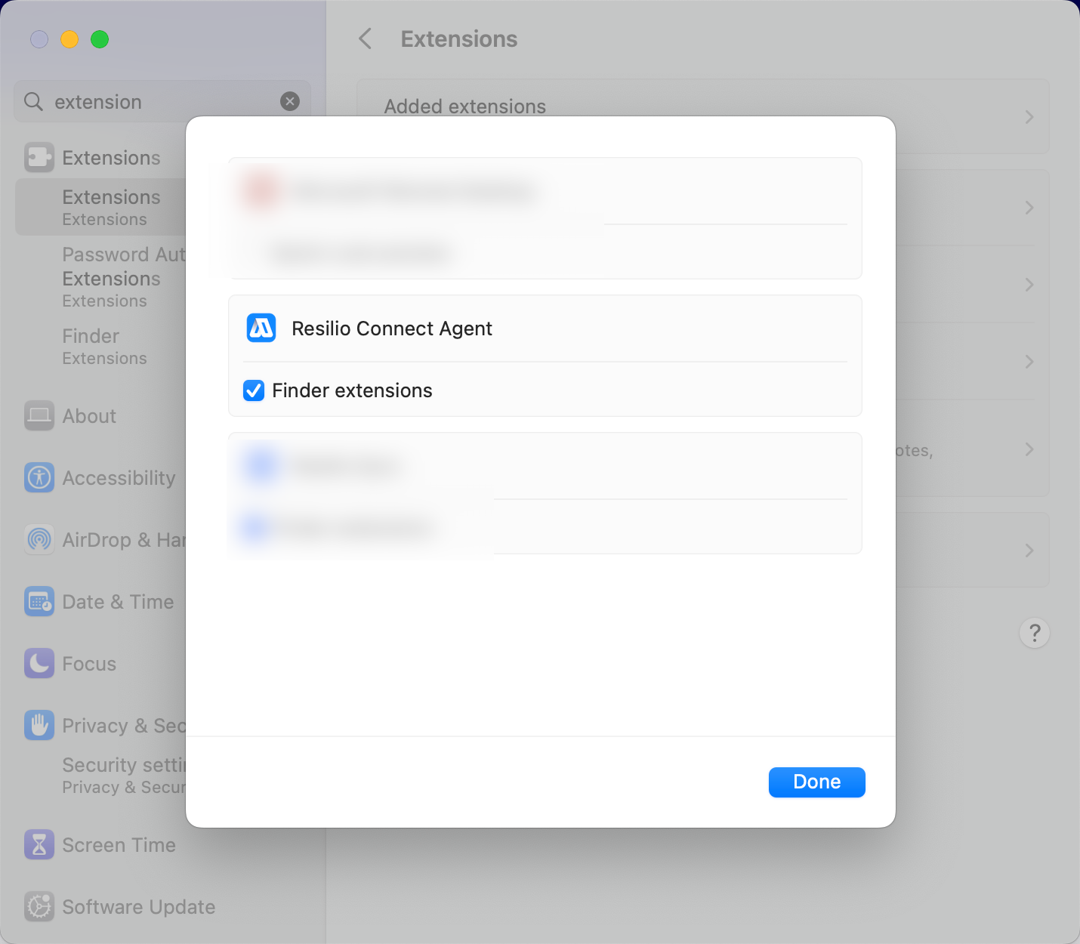
Task: Select the About sidebar icon
Action: [x=39, y=416]
